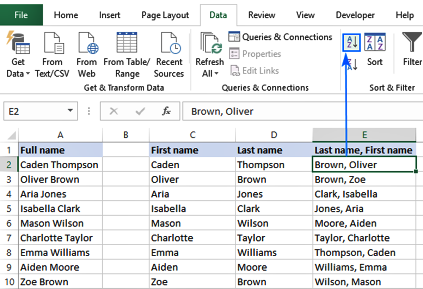Screen dimensions: 423x289
Task: Click the Select All corner triangle
Action: [11, 135]
